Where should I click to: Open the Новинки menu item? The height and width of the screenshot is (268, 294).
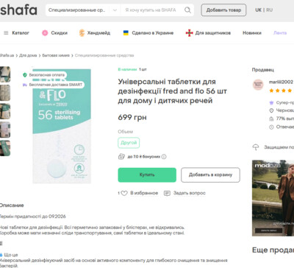pos(252,33)
